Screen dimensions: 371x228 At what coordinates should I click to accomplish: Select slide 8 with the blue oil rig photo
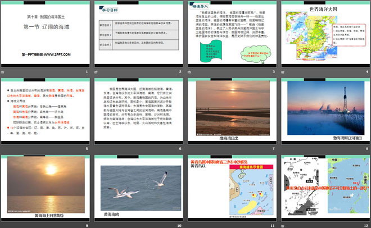(x=325, y=111)
